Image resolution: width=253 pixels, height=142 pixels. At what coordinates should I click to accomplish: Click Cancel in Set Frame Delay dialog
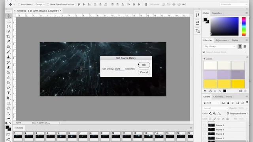click(x=144, y=73)
